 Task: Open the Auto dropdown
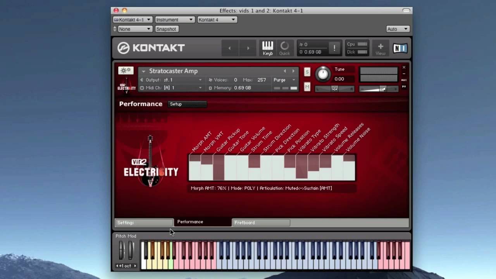(398, 29)
